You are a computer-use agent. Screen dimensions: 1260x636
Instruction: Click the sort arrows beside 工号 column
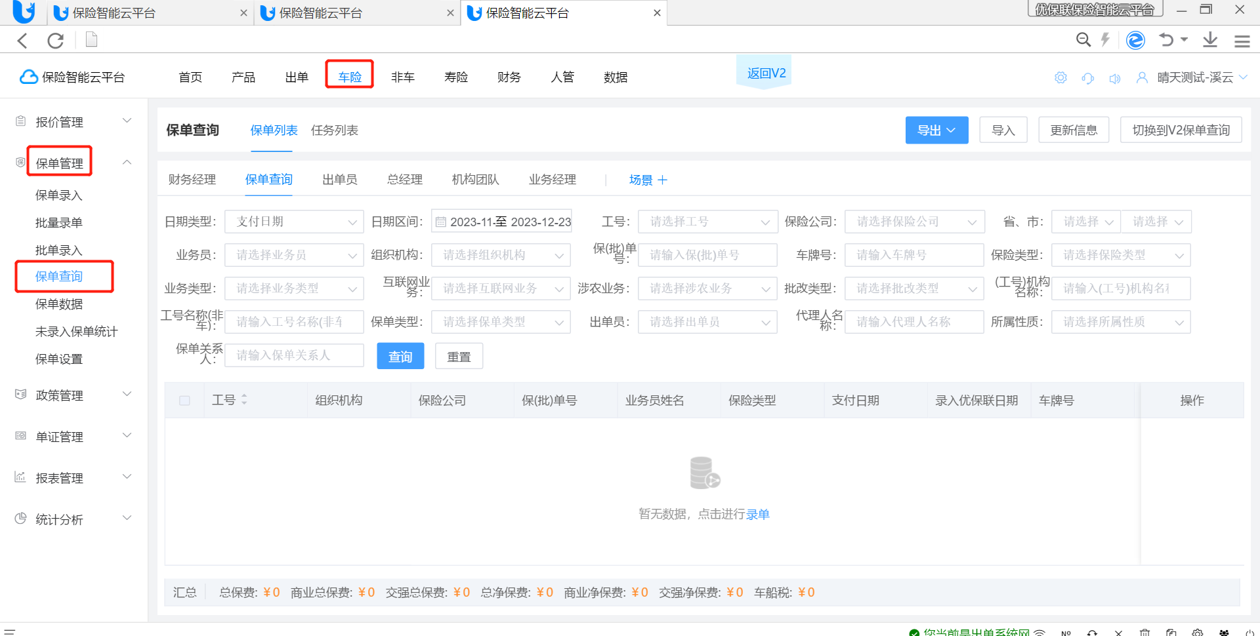pos(244,399)
